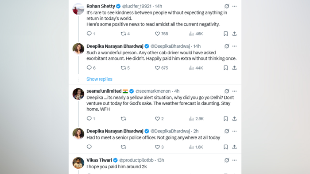
Task: Like seema'unlimited's weather warning tweet
Action: pos(159,119)
